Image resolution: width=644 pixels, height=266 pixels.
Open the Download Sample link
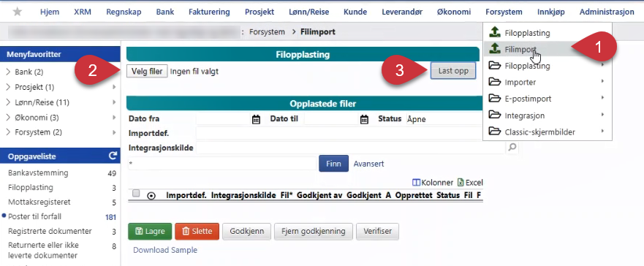165,250
